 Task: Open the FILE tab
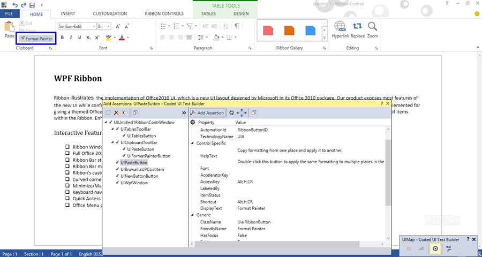tap(9, 14)
